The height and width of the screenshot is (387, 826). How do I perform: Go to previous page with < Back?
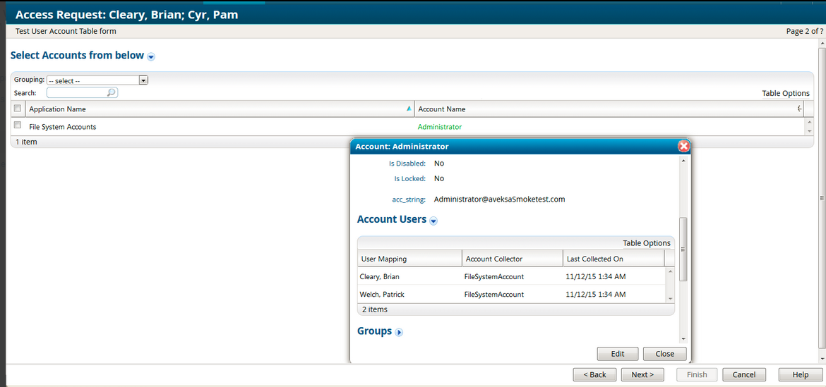click(x=594, y=374)
